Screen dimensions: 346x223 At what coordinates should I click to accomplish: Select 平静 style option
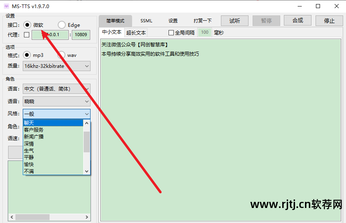53,158
